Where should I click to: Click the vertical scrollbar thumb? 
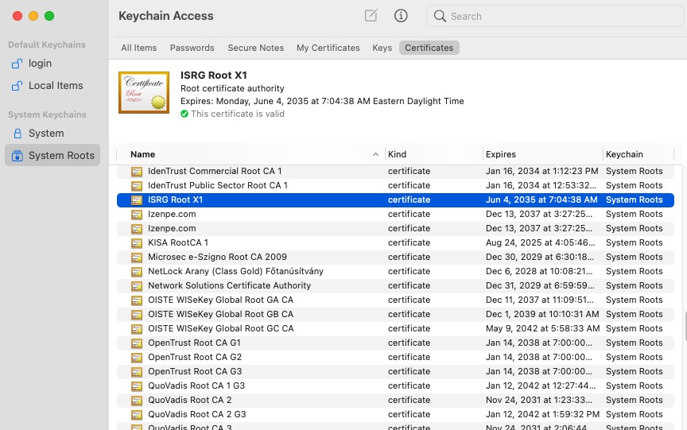pyautogui.click(x=683, y=327)
